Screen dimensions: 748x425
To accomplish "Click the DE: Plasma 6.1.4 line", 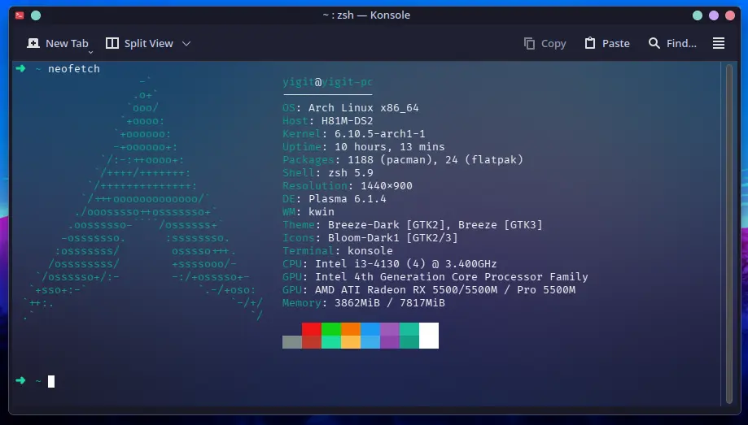I will (x=335, y=198).
